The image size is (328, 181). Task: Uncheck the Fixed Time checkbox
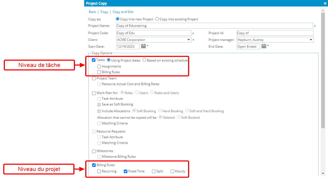coord(126,171)
